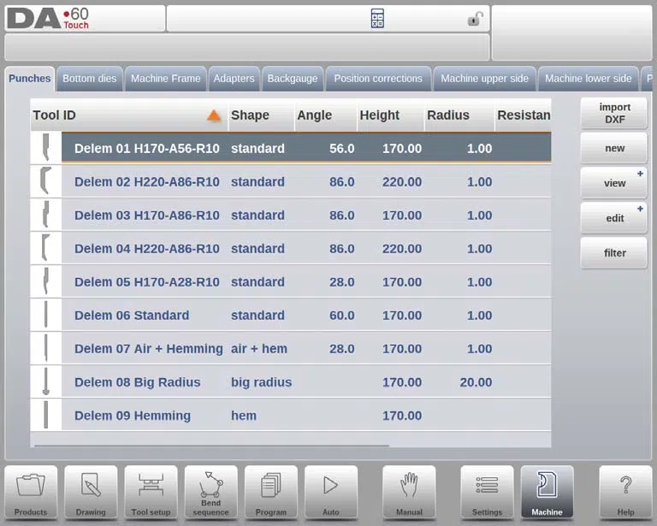Open the filter button

(614, 253)
